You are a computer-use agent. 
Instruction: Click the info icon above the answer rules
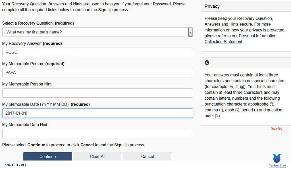(207, 63)
